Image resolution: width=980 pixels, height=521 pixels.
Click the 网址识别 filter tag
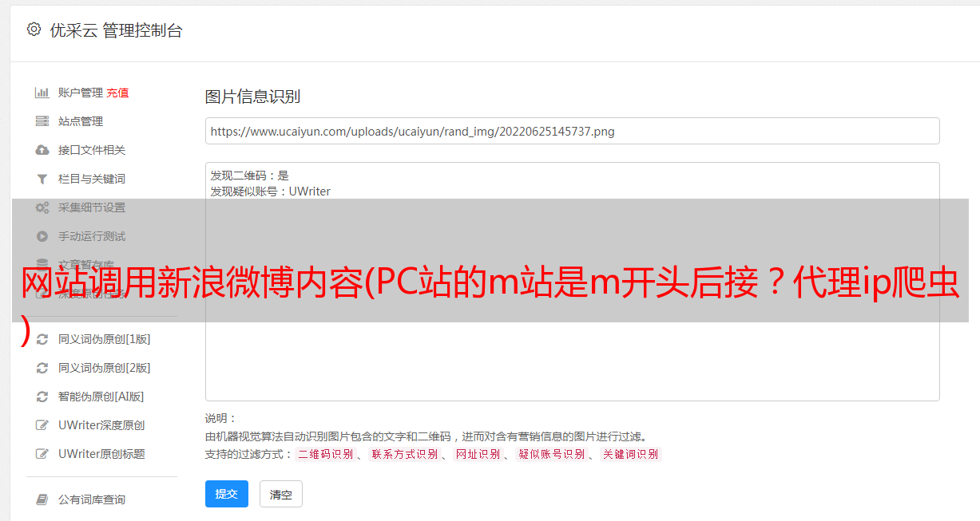pos(478,454)
